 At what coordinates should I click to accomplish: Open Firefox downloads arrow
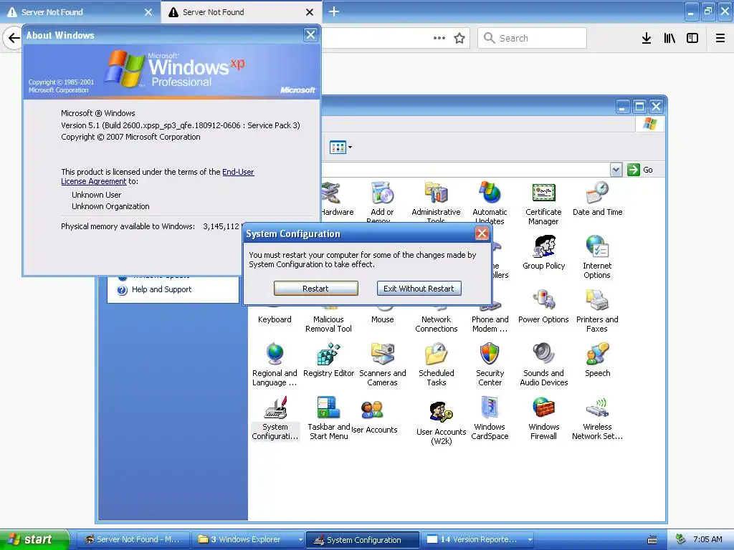647,39
